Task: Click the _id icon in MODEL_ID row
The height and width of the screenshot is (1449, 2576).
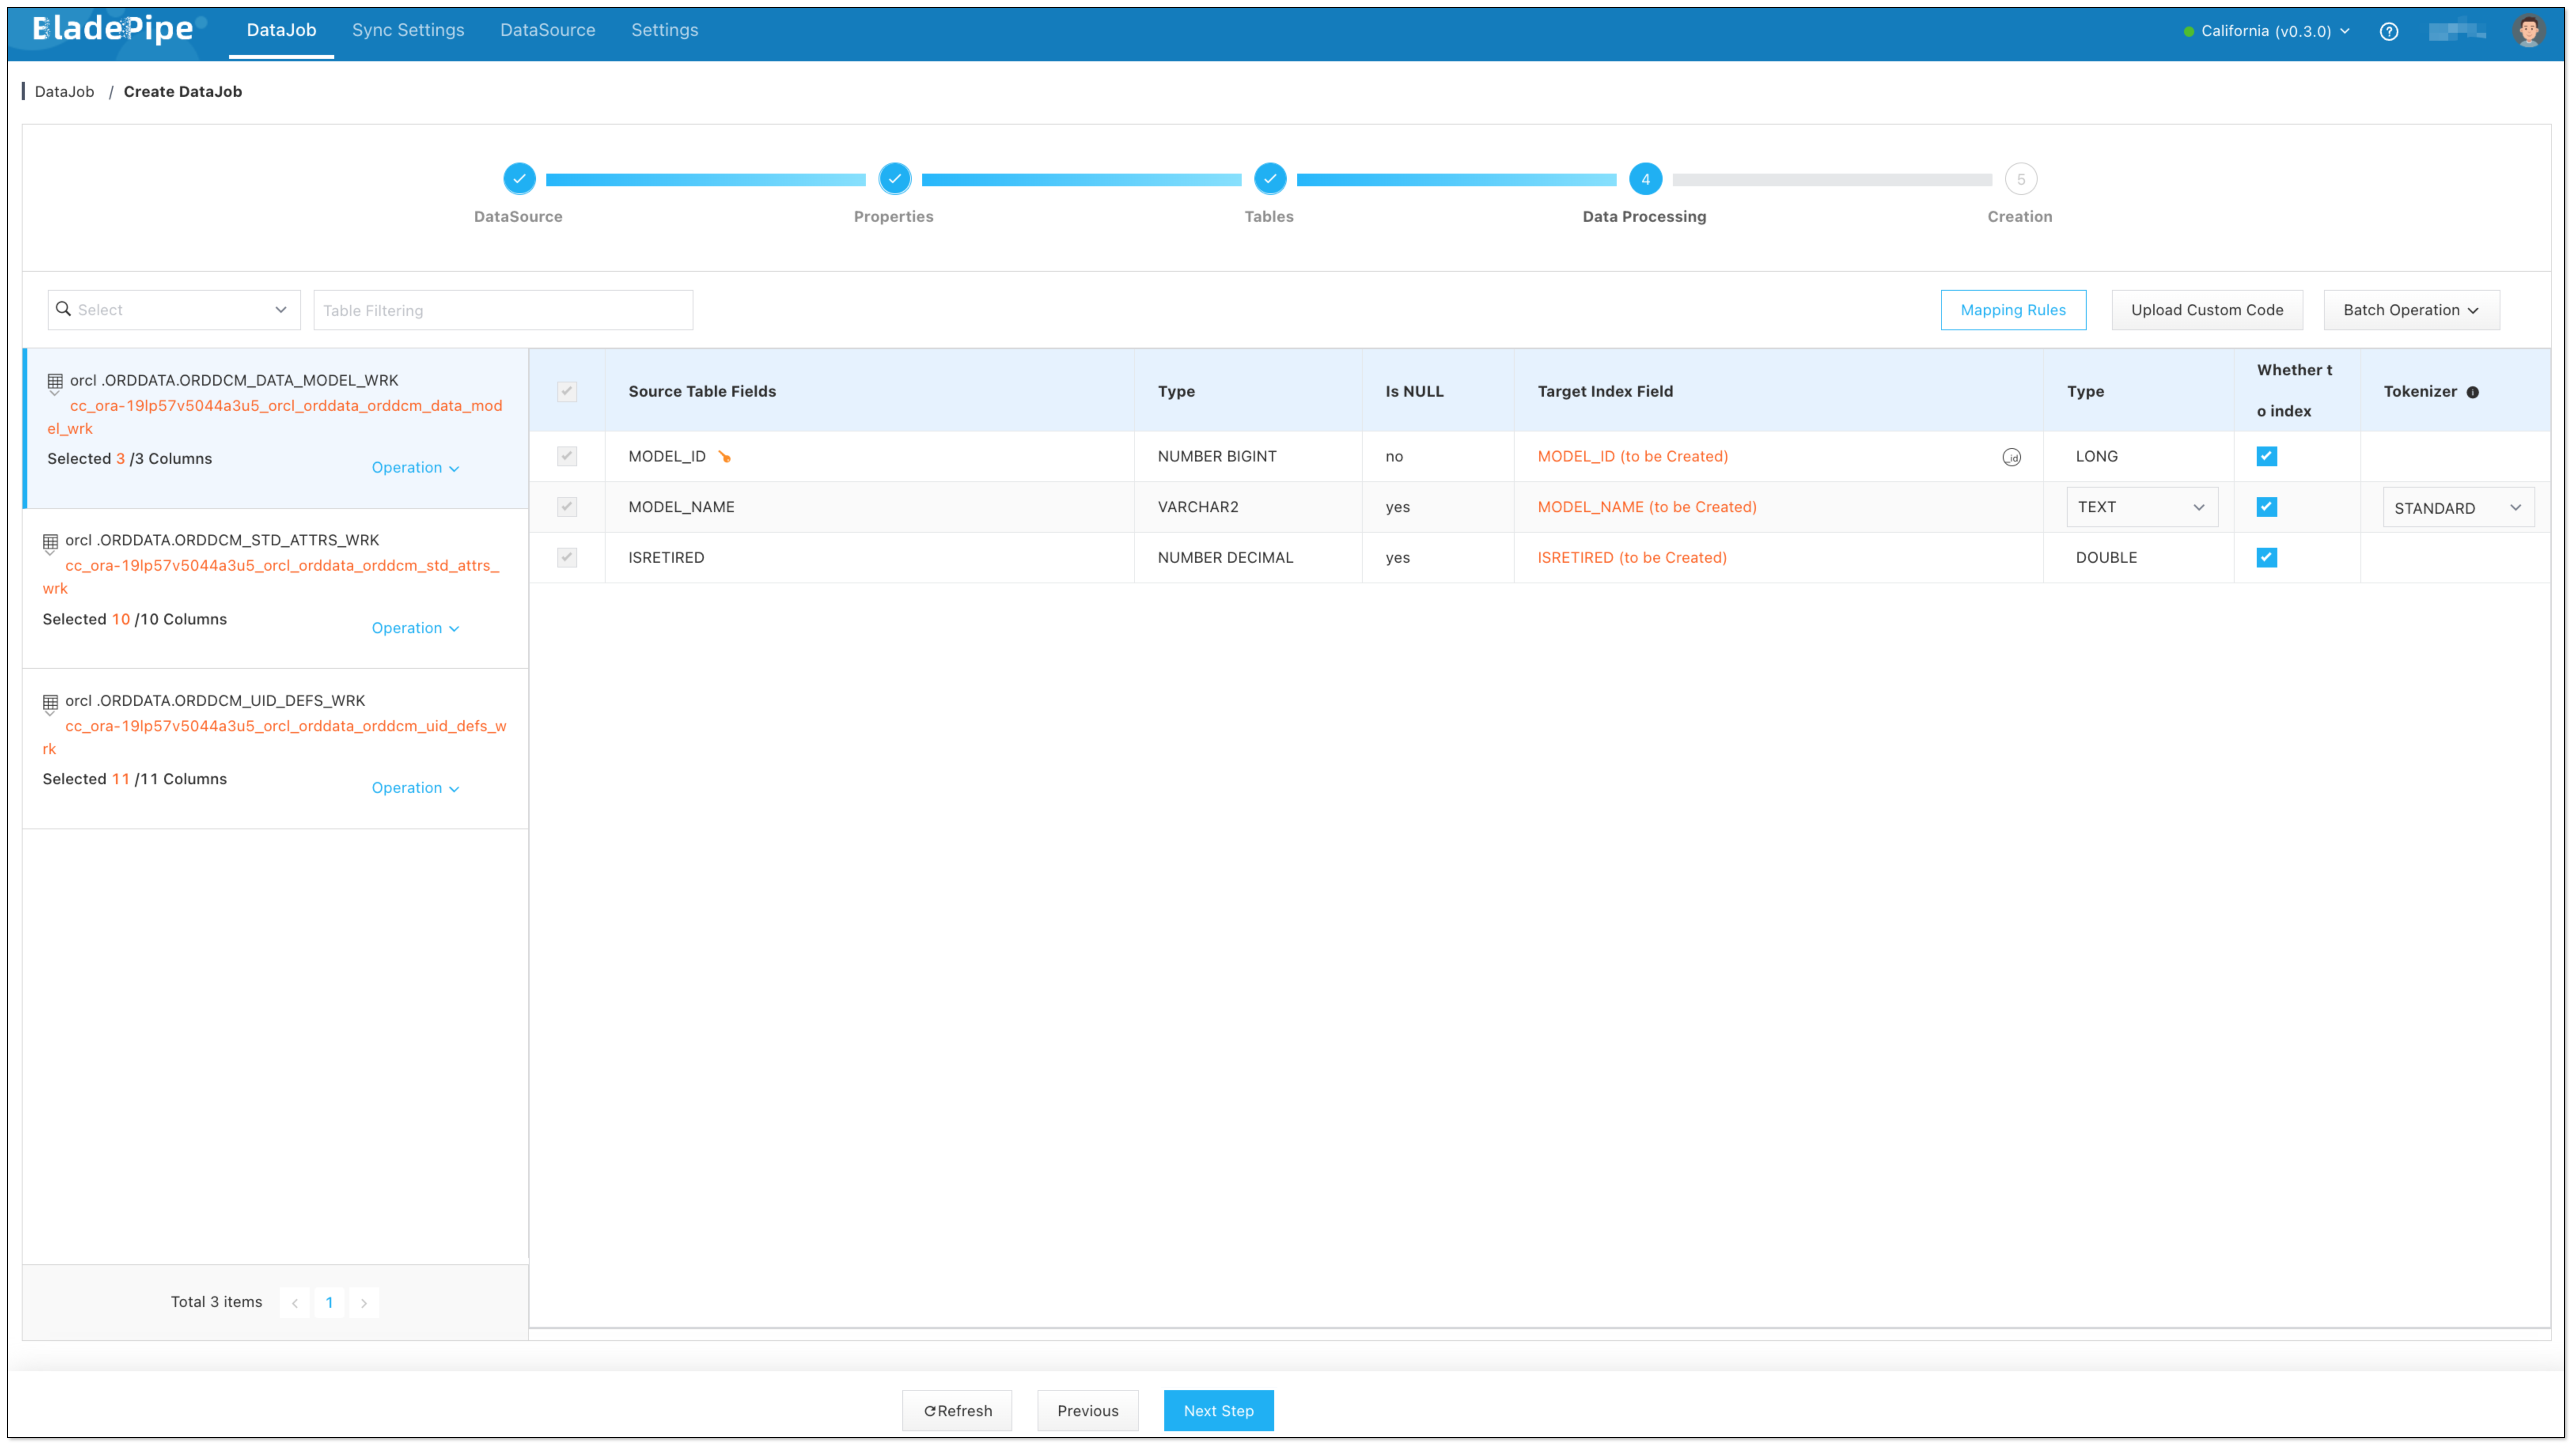Action: point(2011,457)
